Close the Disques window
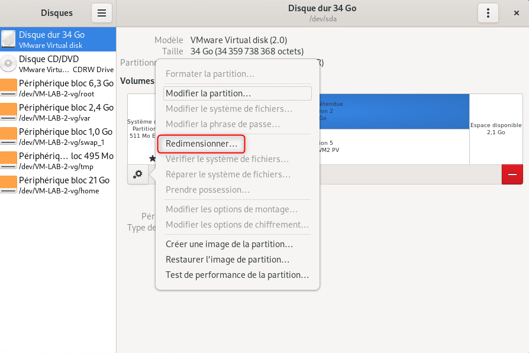The width and height of the screenshot is (529, 353). 515,13
